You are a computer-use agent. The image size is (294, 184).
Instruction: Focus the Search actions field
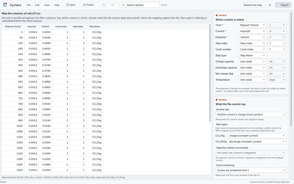(x=140, y=5)
